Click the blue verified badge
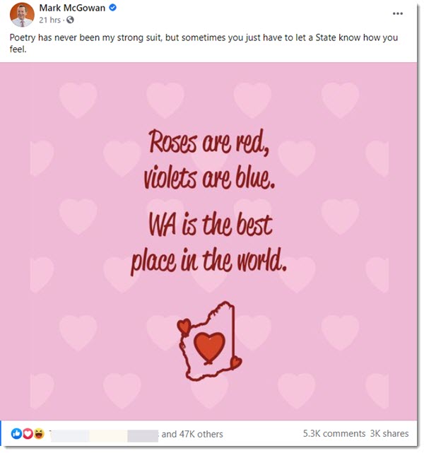Viewport: 424px width, 453px height. coord(112,8)
